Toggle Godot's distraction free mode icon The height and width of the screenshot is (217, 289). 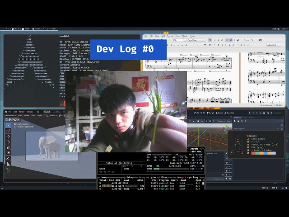[x=230, y=117]
